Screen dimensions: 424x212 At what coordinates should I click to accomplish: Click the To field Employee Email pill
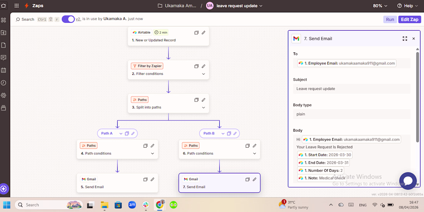[347, 63]
